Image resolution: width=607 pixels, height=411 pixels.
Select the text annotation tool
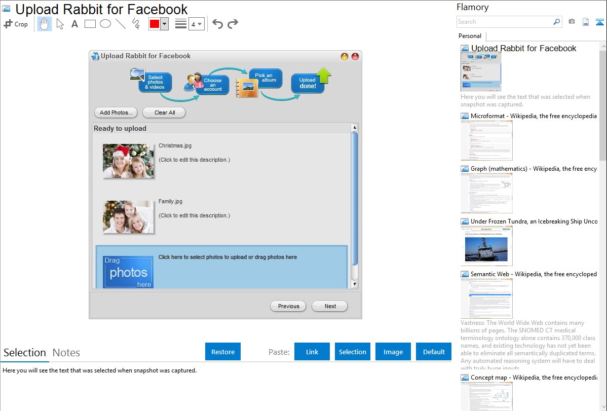(74, 24)
